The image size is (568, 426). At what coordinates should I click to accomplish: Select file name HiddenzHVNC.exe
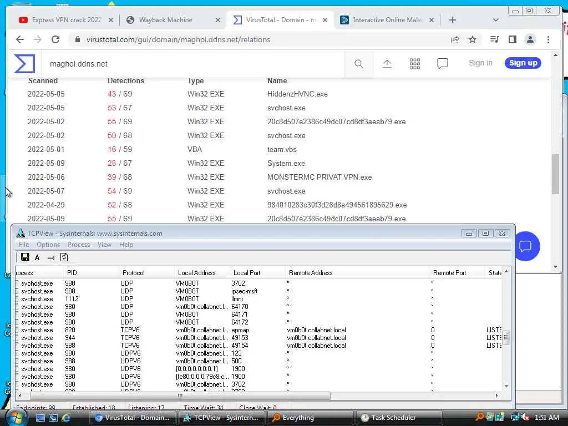click(297, 94)
